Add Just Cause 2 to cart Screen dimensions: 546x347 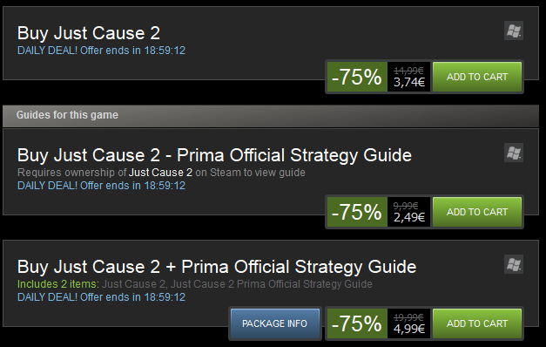[477, 77]
